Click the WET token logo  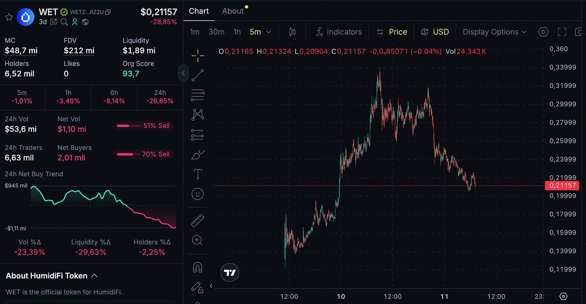[25, 17]
